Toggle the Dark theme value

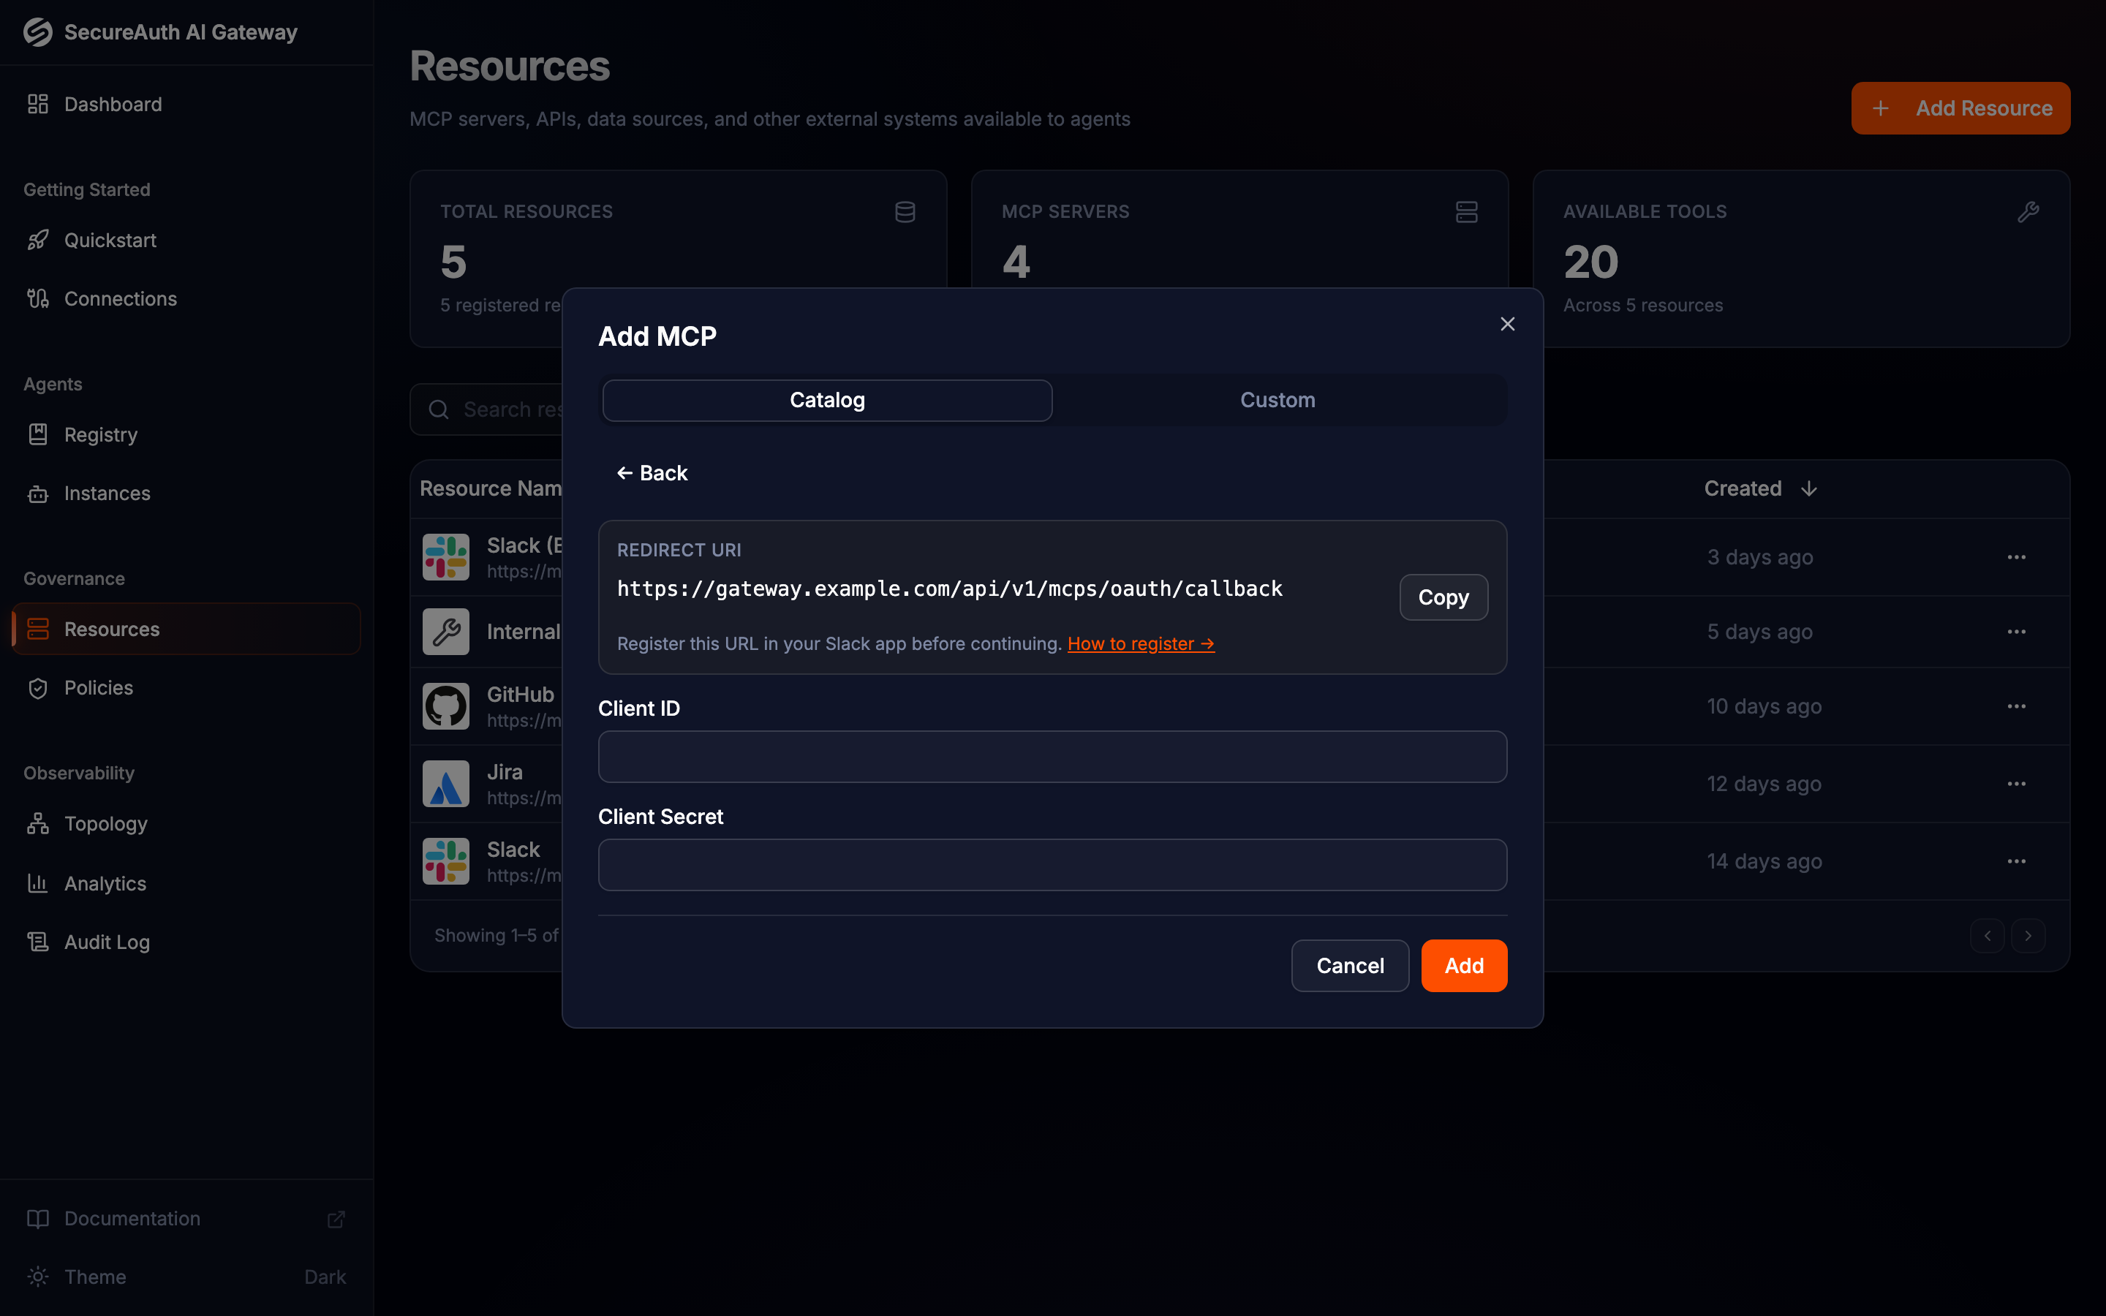point(325,1277)
